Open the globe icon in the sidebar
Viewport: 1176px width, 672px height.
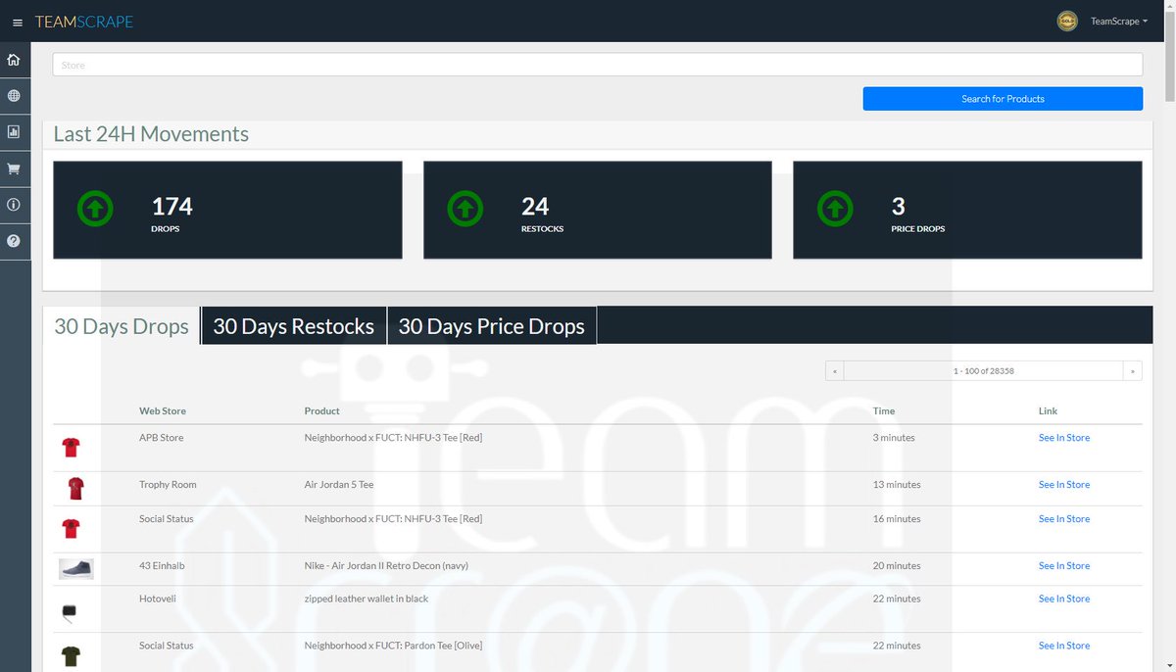tap(14, 96)
